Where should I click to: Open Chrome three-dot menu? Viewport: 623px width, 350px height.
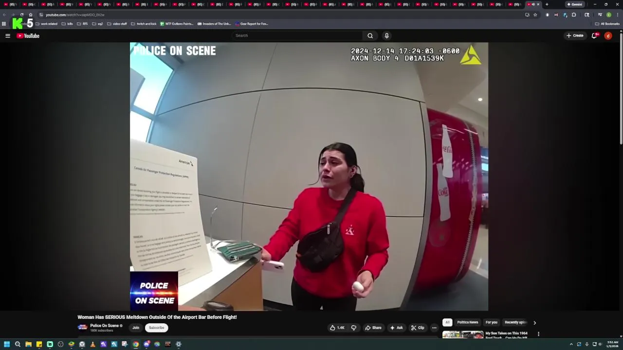(617, 15)
